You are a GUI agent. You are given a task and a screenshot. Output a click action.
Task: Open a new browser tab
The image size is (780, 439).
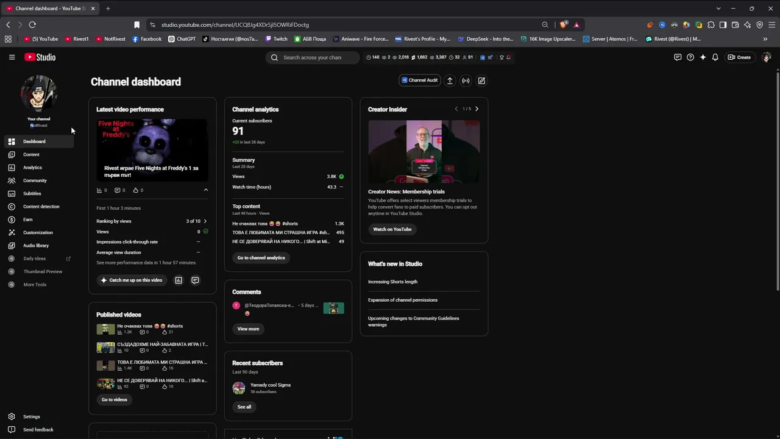pos(108,9)
